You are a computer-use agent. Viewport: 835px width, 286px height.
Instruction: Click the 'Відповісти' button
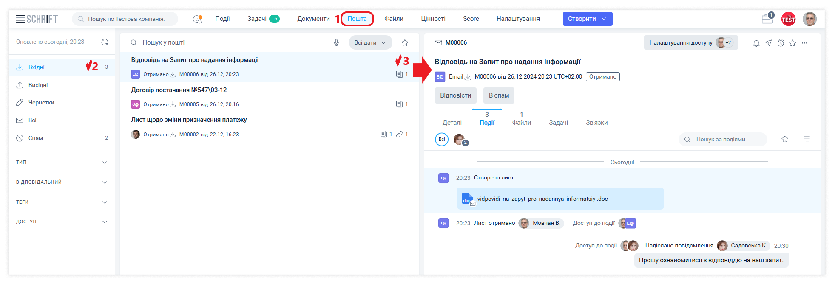tap(455, 95)
